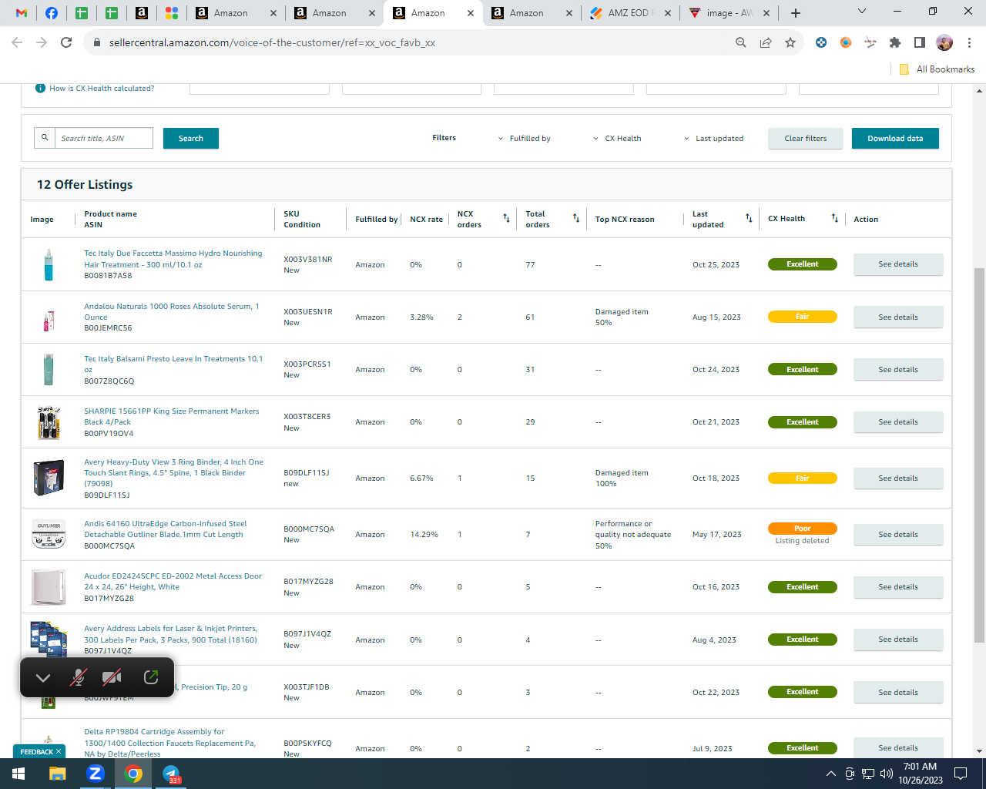
Task: Reload the Seller Central page
Action: click(x=66, y=42)
